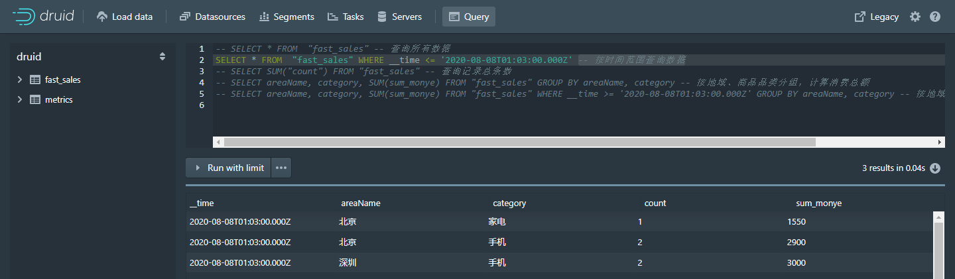955x279 pixels.
Task: Open the settings gear menu
Action: [915, 17]
